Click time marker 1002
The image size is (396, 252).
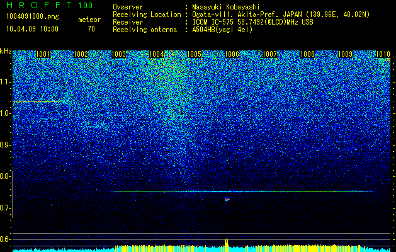tap(81, 54)
